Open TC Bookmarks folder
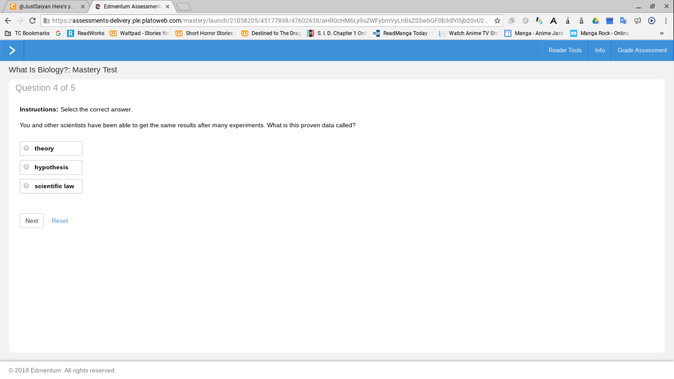The image size is (674, 379). pos(27,33)
